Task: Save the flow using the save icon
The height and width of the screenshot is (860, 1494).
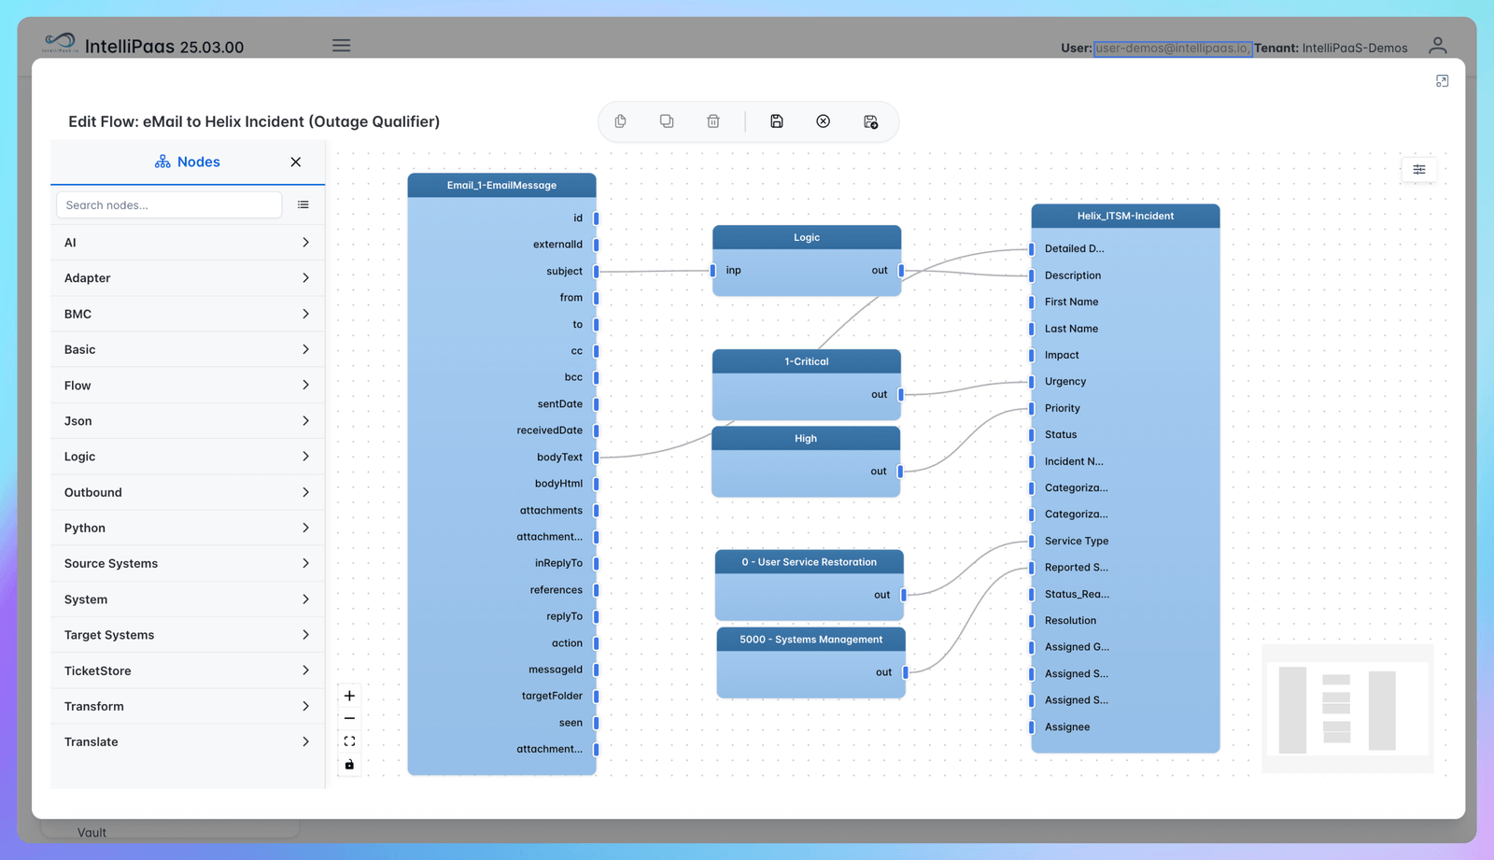Action: pos(777,120)
